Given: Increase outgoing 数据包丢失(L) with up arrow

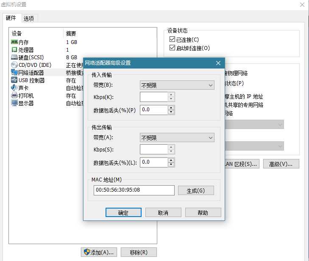Looking at the screenshot, I should point(171,160).
